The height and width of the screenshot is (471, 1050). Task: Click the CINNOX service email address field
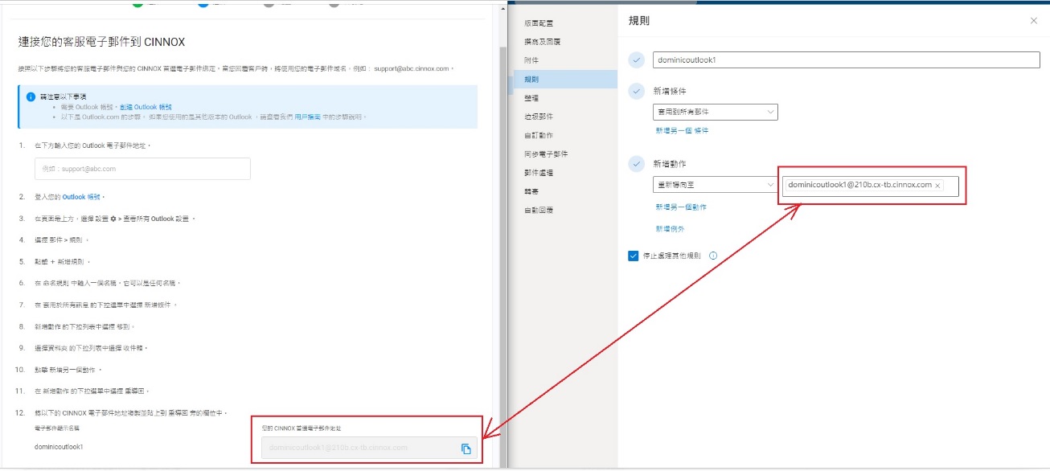click(x=369, y=448)
